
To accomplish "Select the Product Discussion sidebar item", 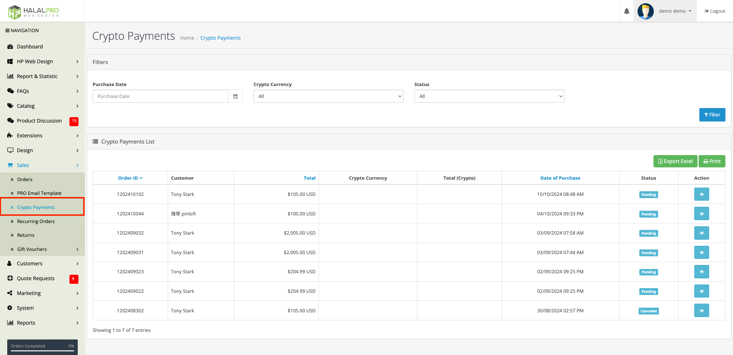I will pyautogui.click(x=39, y=120).
